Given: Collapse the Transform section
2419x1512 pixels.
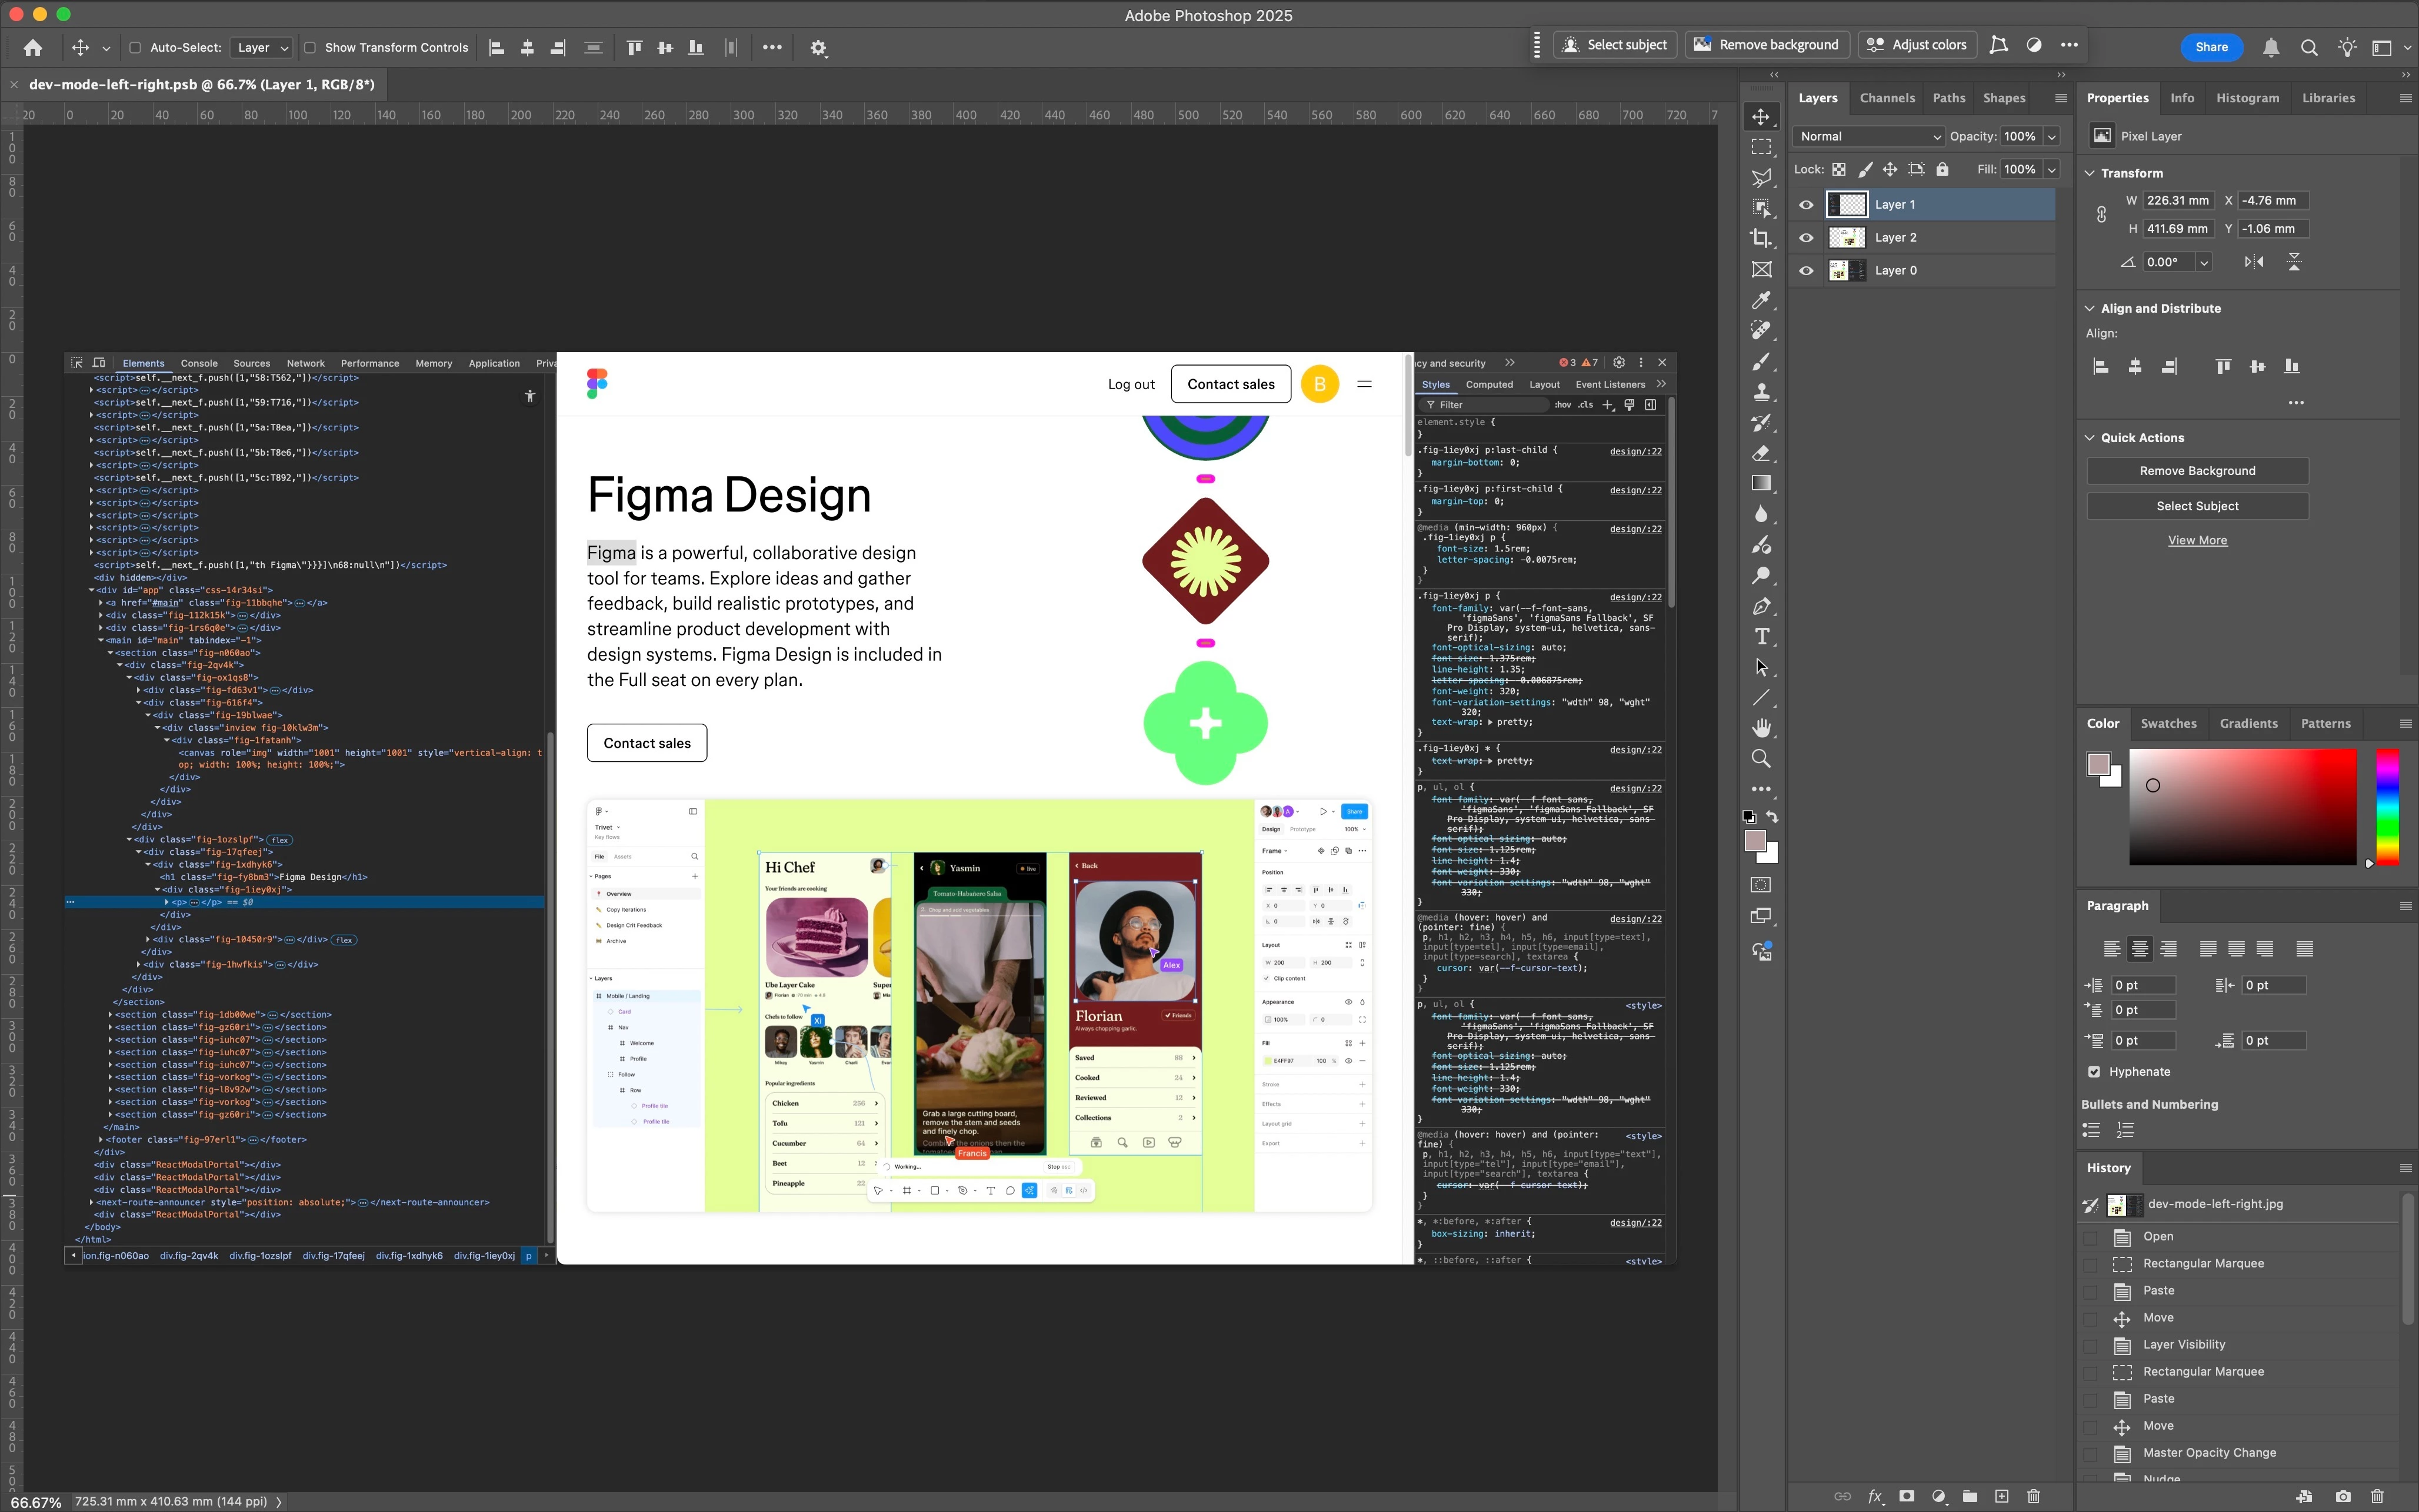Looking at the screenshot, I should [x=2090, y=173].
